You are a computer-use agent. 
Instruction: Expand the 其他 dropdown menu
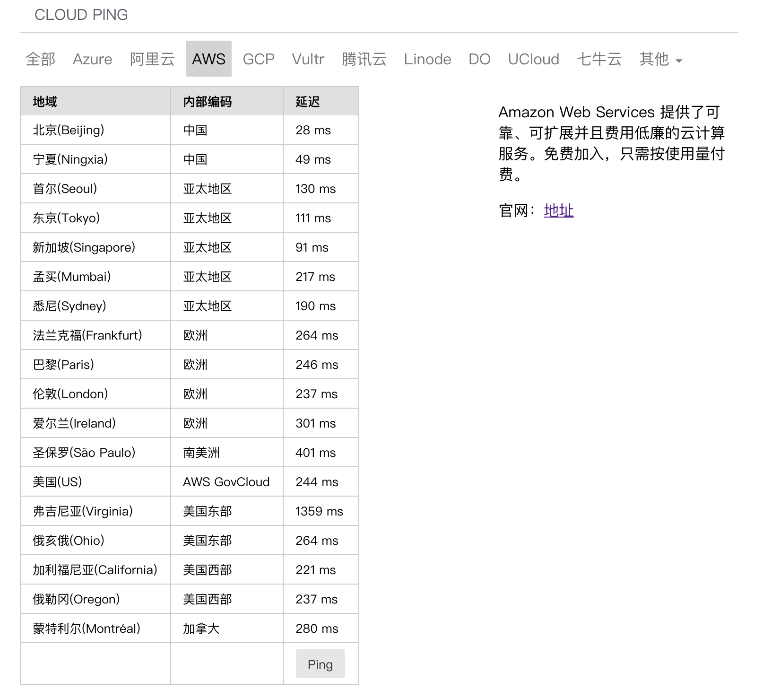pyautogui.click(x=655, y=59)
